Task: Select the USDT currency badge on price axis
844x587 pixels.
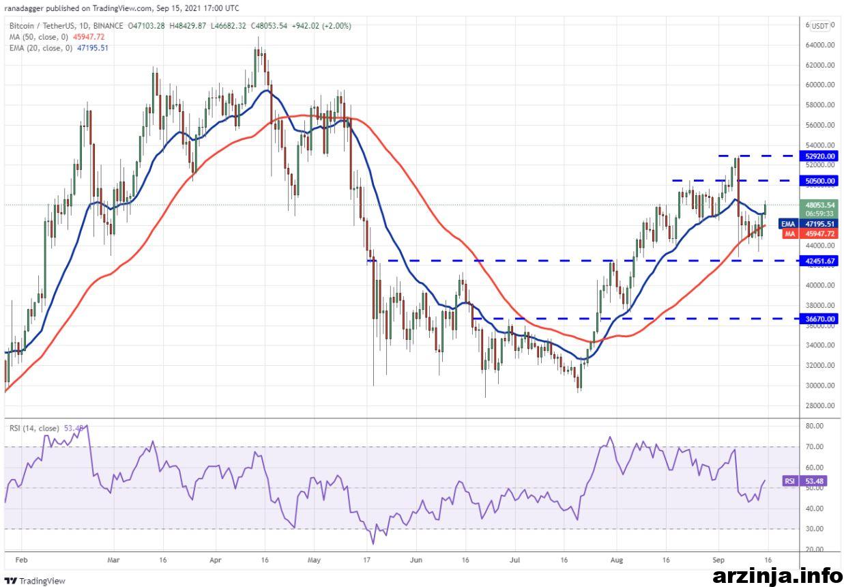Action: pyautogui.click(x=820, y=26)
